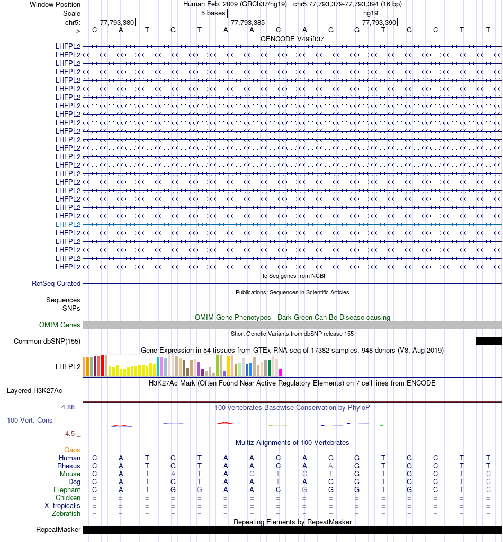Screen dimensions: 503x542
Task: Click the 77,793,385 coordinate marker
Action: [x=248, y=22]
